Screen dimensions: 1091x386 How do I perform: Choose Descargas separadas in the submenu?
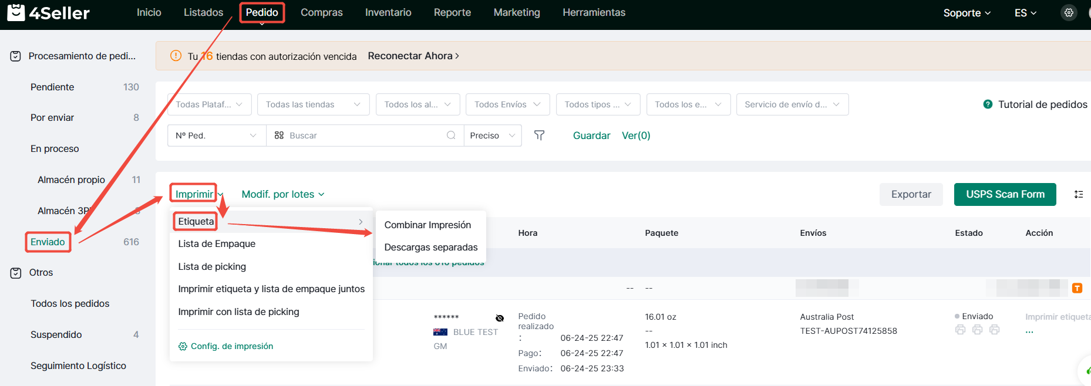tap(431, 247)
